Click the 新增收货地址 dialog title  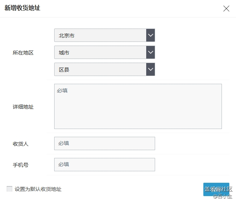(x=22, y=8)
